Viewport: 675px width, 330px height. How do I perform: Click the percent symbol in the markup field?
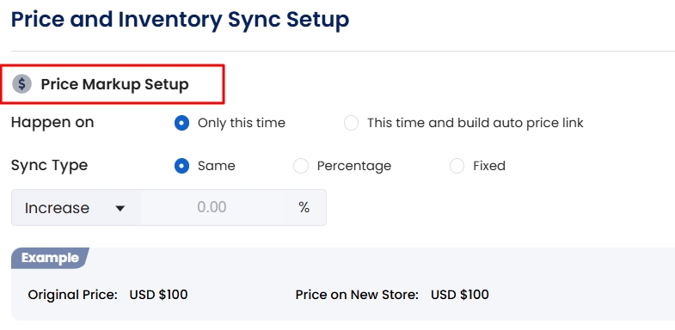point(304,208)
